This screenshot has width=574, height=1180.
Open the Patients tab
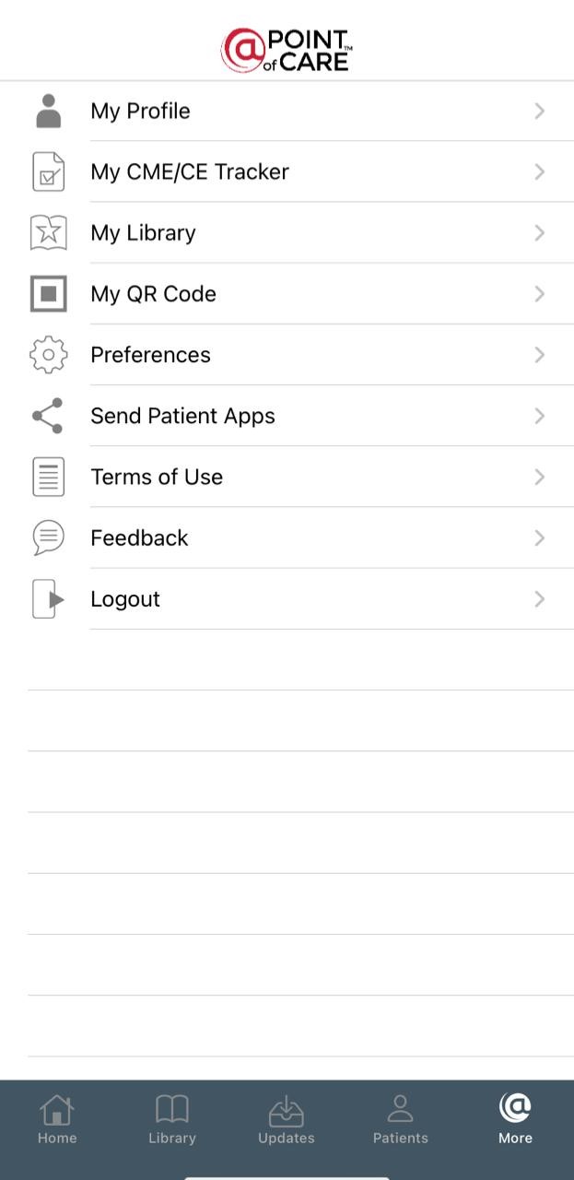click(x=401, y=1119)
